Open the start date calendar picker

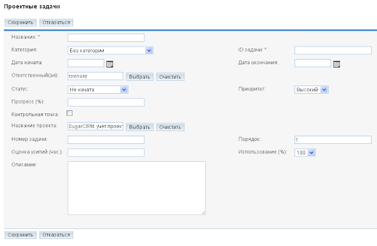(109, 64)
